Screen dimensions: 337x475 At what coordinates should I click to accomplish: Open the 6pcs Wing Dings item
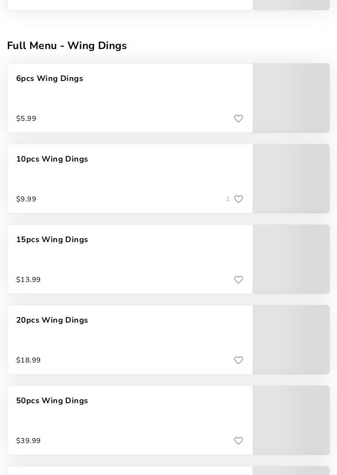49,79
